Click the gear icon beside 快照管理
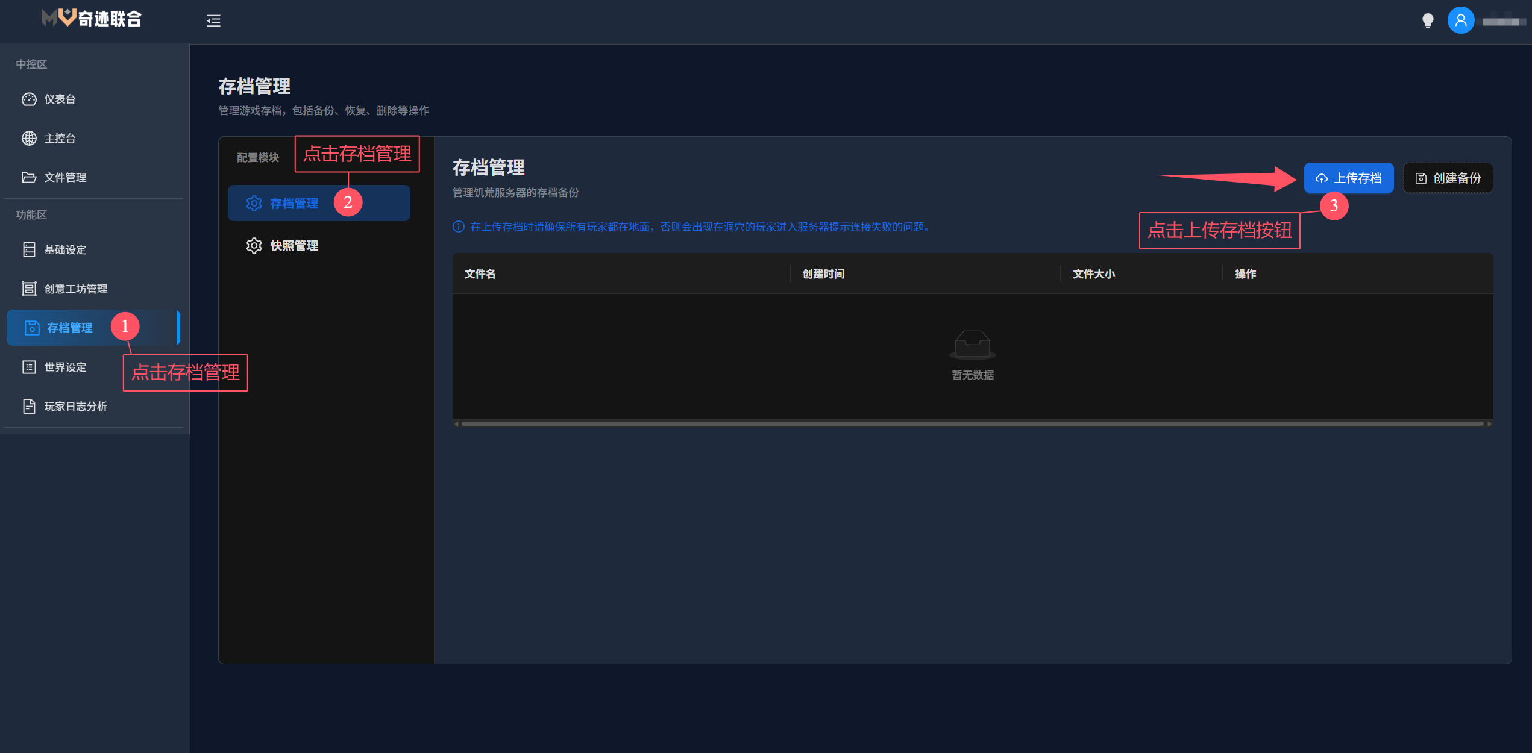Viewport: 1532px width, 753px height. point(254,245)
